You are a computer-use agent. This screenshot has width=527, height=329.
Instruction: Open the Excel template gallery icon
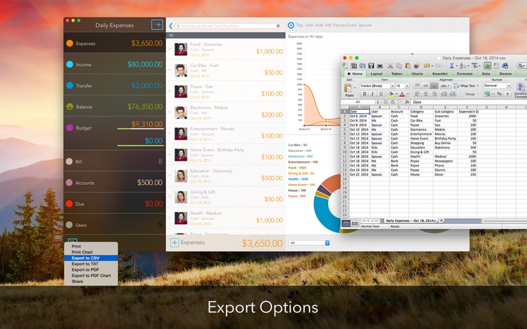(x=354, y=66)
